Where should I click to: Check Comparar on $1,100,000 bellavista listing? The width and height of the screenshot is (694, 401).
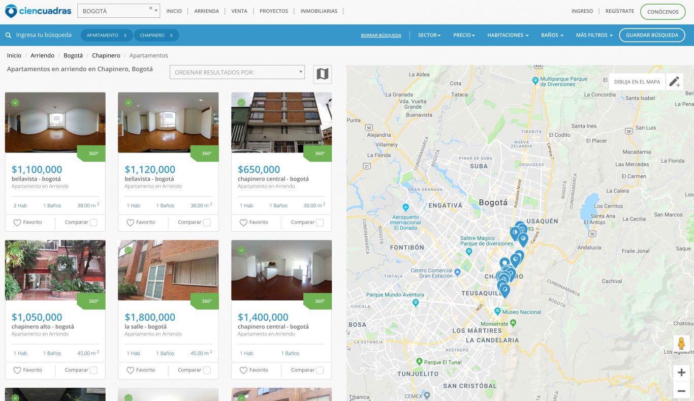pyautogui.click(x=93, y=223)
